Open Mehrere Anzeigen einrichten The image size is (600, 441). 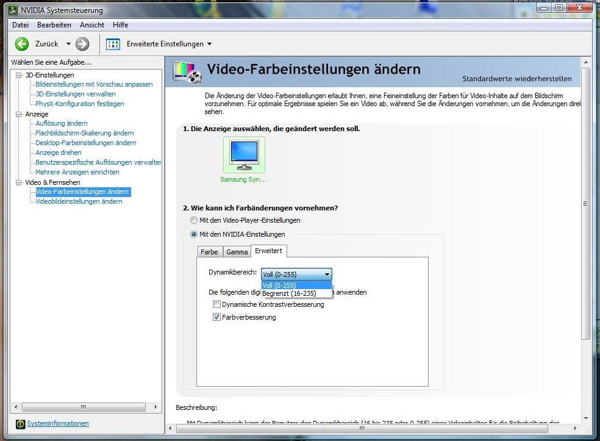[77, 172]
